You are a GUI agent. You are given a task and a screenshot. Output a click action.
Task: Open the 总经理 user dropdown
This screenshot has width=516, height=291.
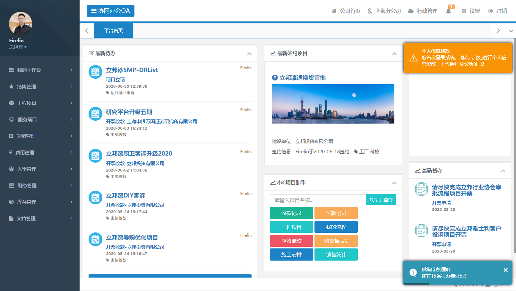[18, 47]
